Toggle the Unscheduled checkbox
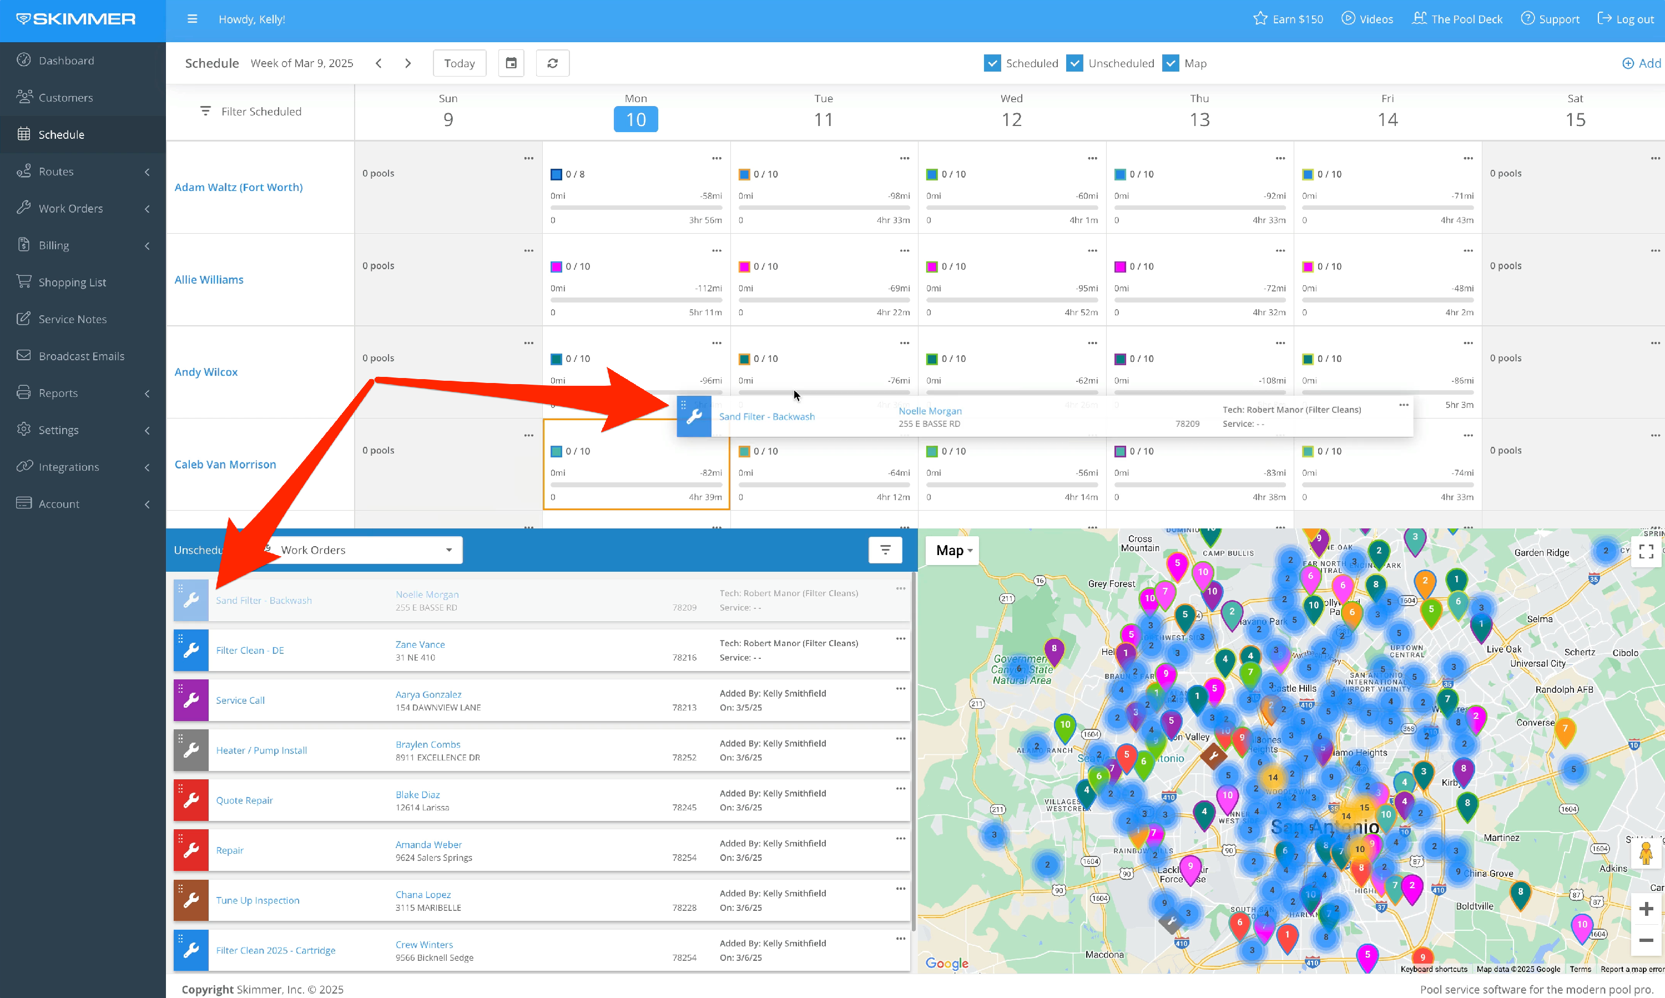The image size is (1665, 998). (1074, 63)
